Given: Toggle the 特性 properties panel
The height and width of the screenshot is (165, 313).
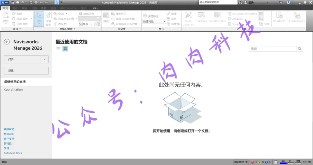Looking at the screenshot, I should coord(172,19).
